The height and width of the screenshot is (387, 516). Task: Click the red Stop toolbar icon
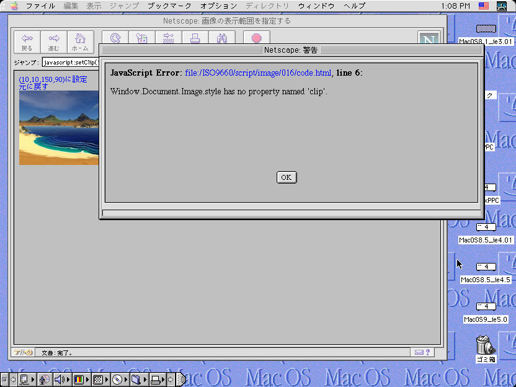(257, 38)
